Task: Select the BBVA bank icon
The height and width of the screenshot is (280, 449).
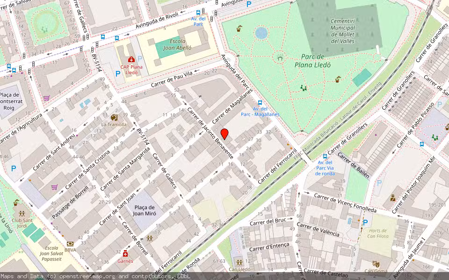Action: point(70,244)
